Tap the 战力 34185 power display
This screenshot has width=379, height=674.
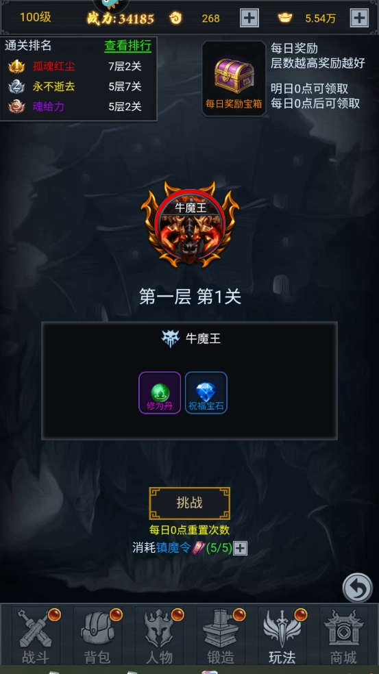(x=121, y=18)
